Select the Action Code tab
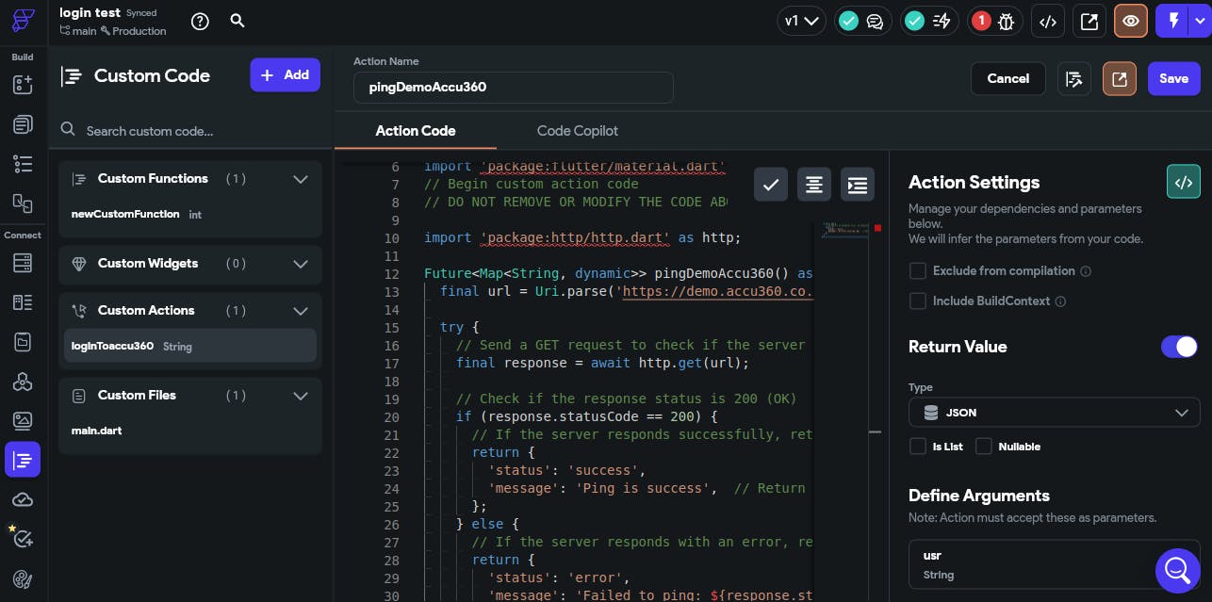This screenshot has width=1212, height=602. tap(415, 131)
